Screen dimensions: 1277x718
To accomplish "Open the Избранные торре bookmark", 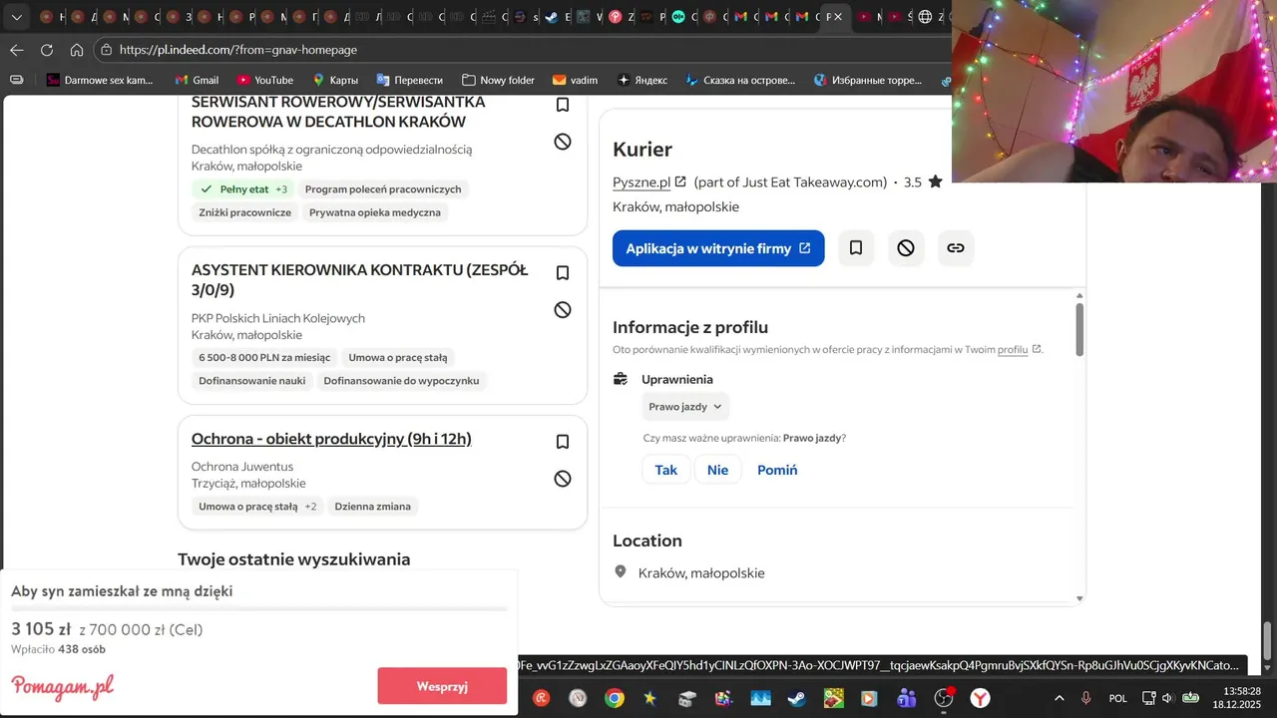I will tap(867, 80).
